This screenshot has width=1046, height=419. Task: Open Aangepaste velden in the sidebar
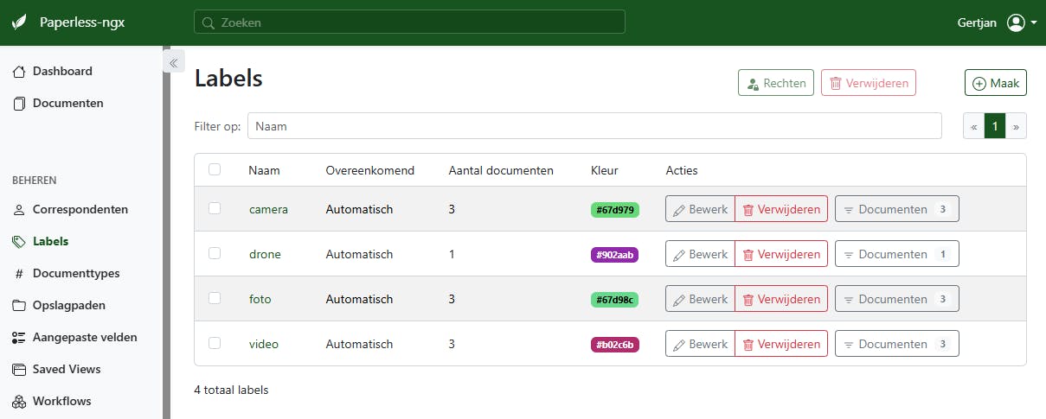85,338
